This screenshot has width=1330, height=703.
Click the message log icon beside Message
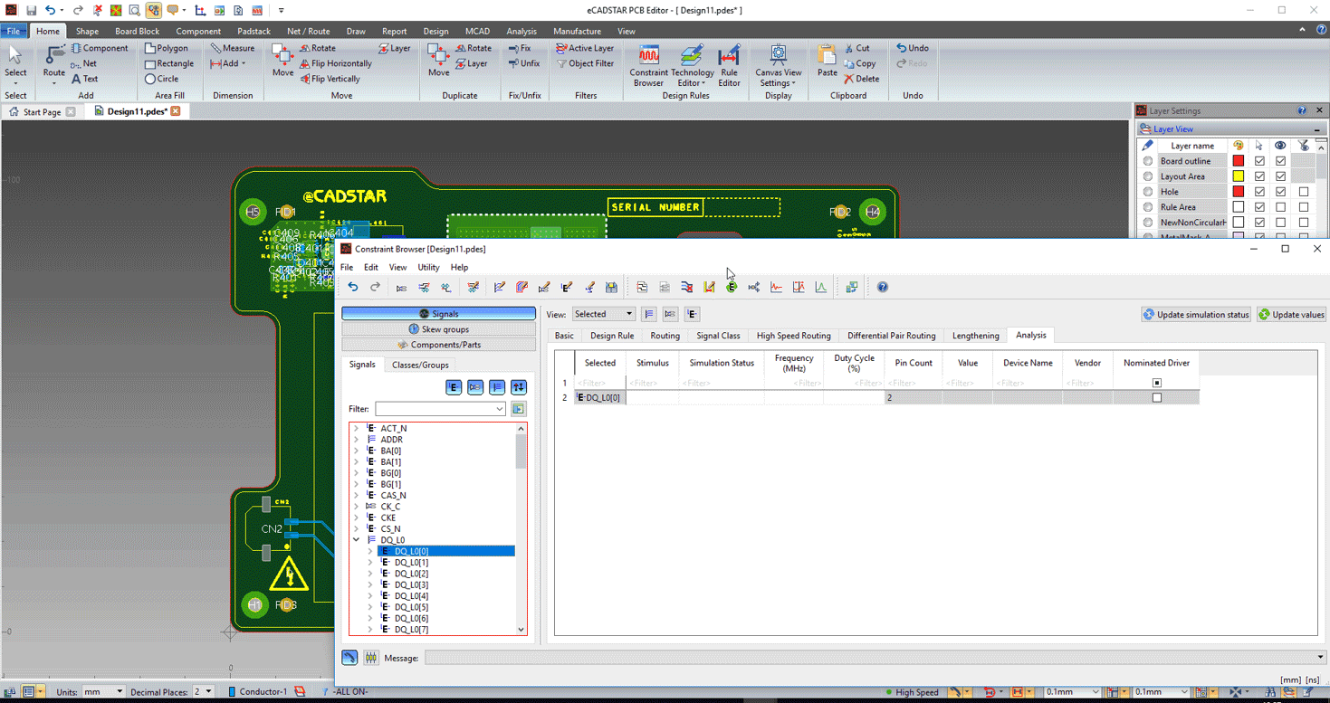[x=371, y=658]
